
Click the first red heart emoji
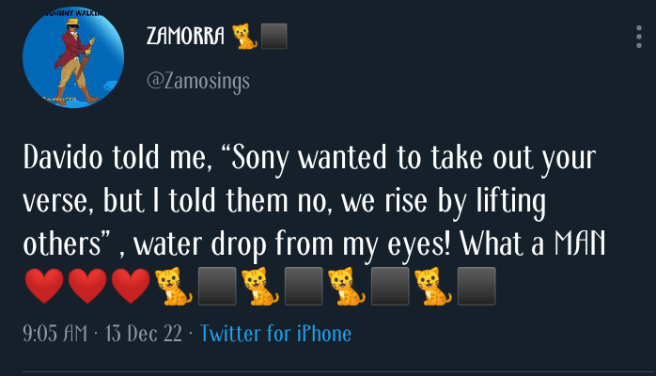(x=44, y=287)
